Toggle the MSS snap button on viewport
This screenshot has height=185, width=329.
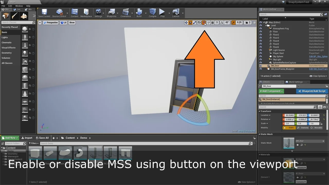coord(204,23)
